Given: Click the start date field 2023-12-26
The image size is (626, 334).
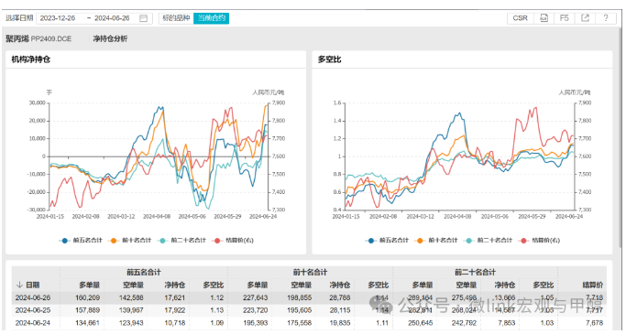Looking at the screenshot, I should pos(58,18).
